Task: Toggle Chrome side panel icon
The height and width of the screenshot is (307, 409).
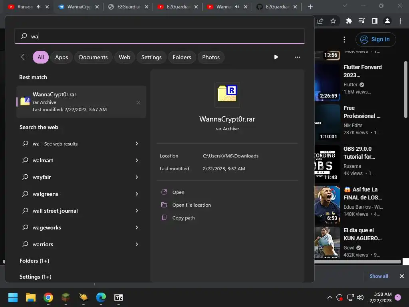Action: [374, 21]
